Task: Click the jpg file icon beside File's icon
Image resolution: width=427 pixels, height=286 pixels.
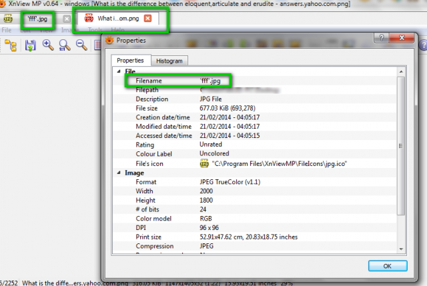Action: coord(204,163)
